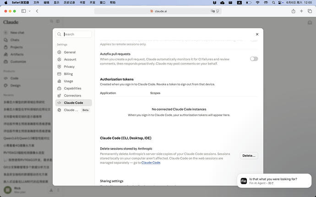Viewport: 316px width, 197px height.
Task: Click the translate icon in address bar
Action: pos(212,11)
